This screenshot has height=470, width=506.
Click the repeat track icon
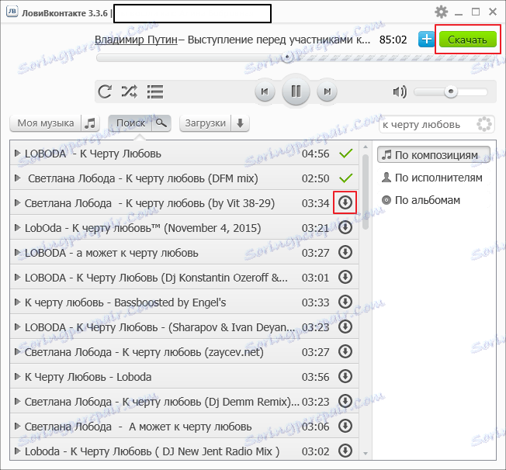pos(105,92)
